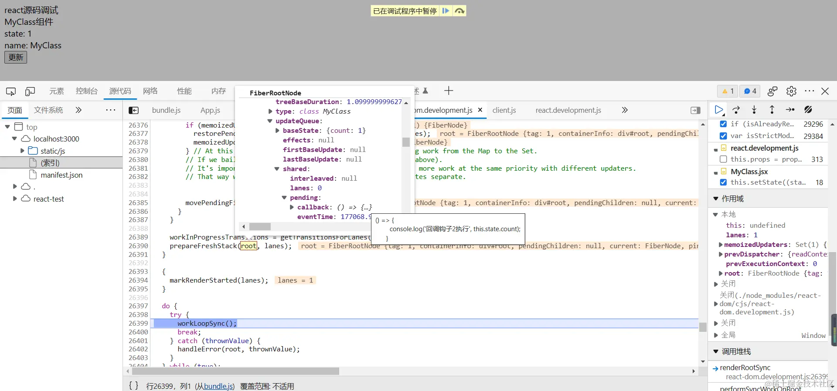
Task: Click the Step button
Action: pyautogui.click(x=790, y=110)
